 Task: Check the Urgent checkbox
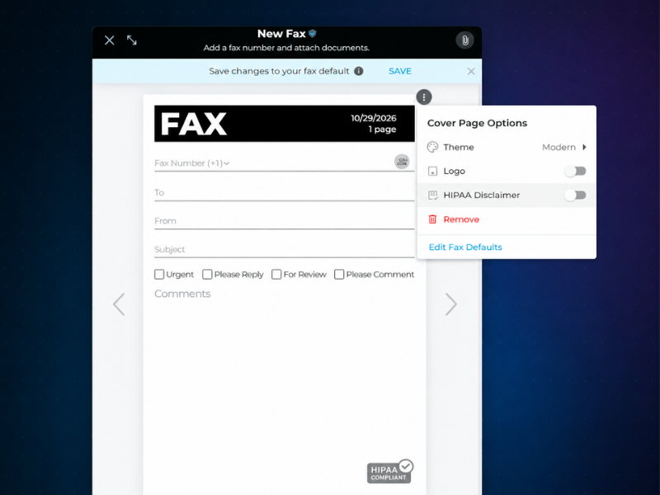click(x=159, y=275)
